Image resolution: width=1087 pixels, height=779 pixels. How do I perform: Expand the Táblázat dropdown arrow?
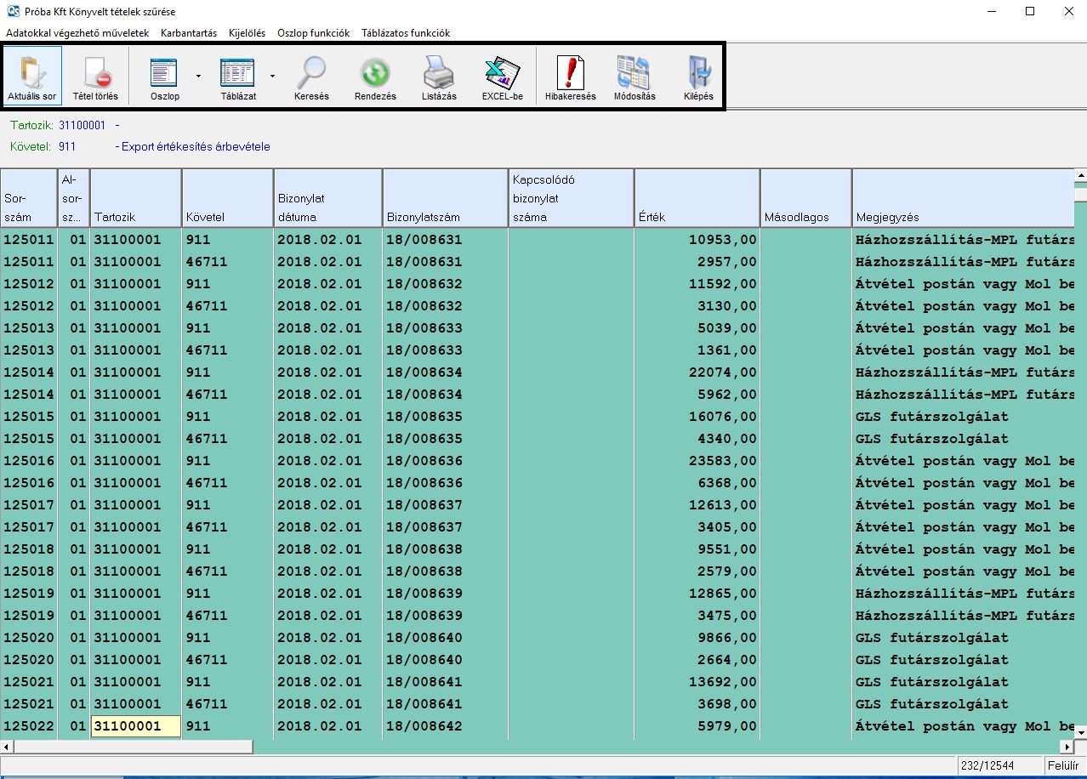point(272,76)
